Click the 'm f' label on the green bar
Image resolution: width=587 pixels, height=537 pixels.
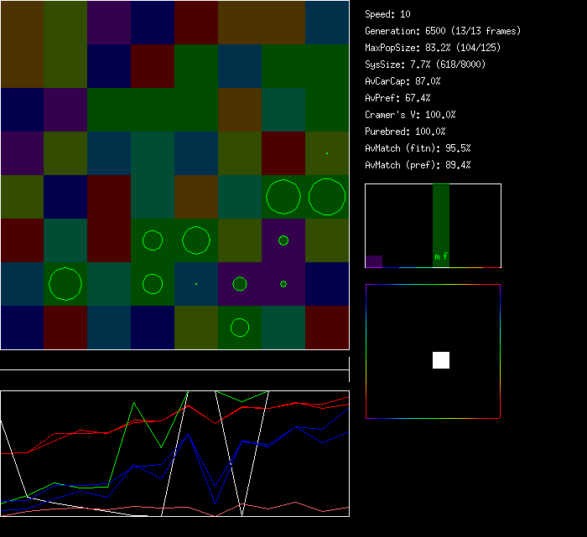click(441, 256)
